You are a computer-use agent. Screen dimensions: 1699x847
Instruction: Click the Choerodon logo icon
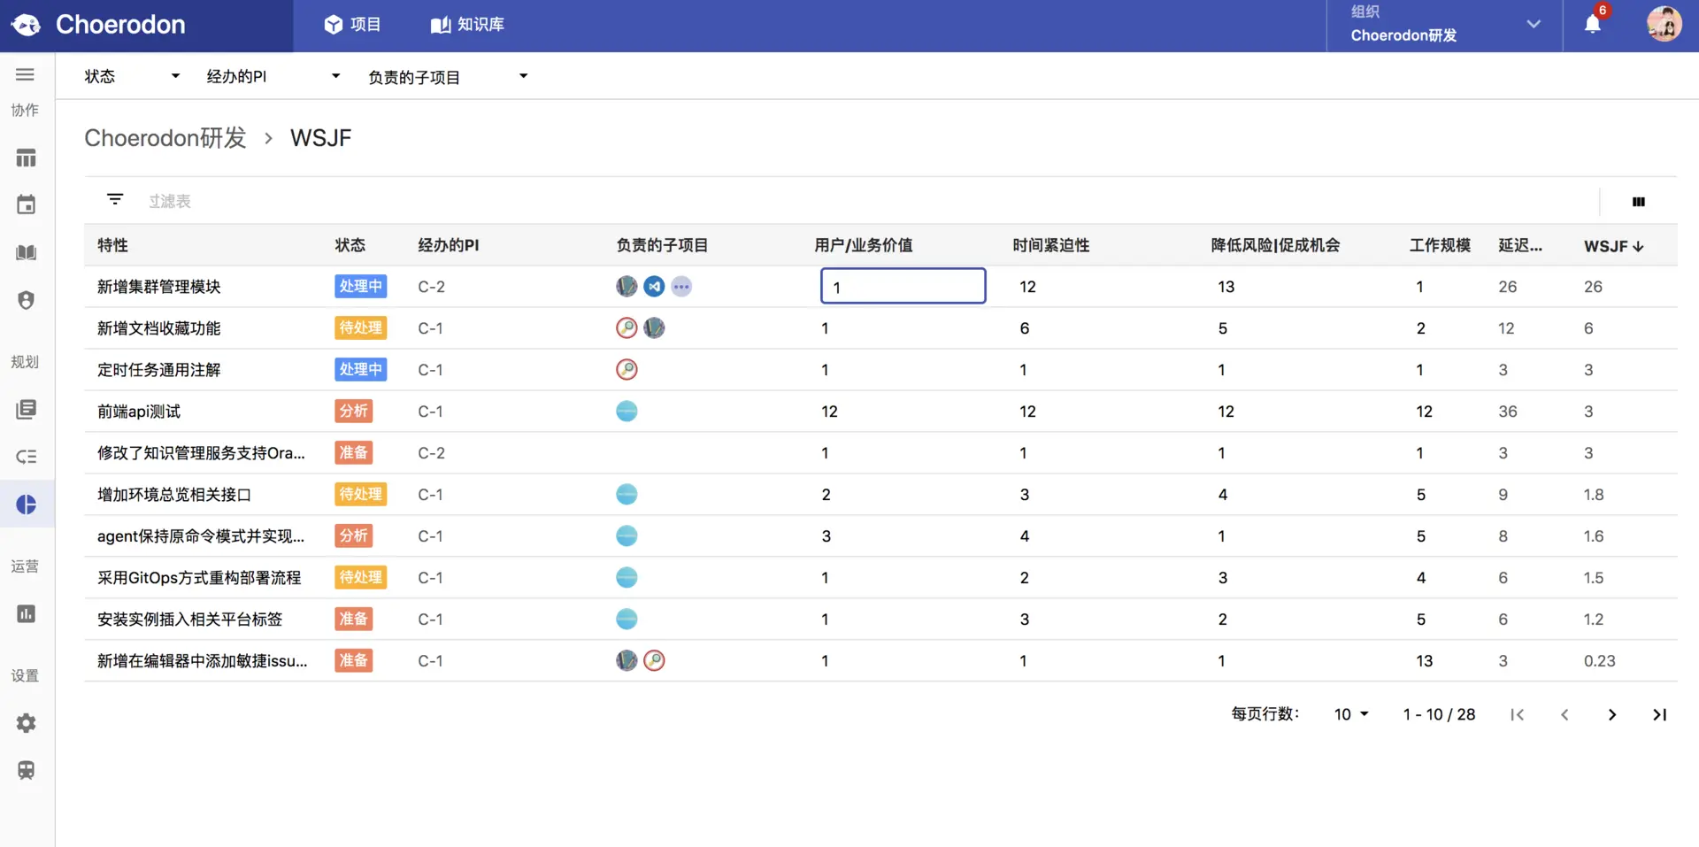pos(26,25)
